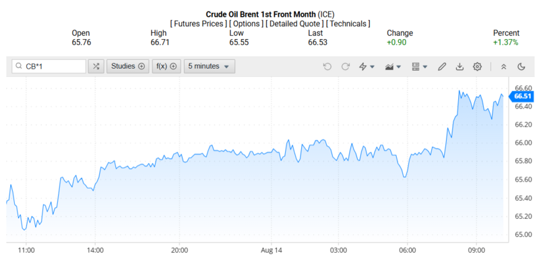Open the 5 minutes interval dropdown
The height and width of the screenshot is (256, 539).
[x=210, y=66]
